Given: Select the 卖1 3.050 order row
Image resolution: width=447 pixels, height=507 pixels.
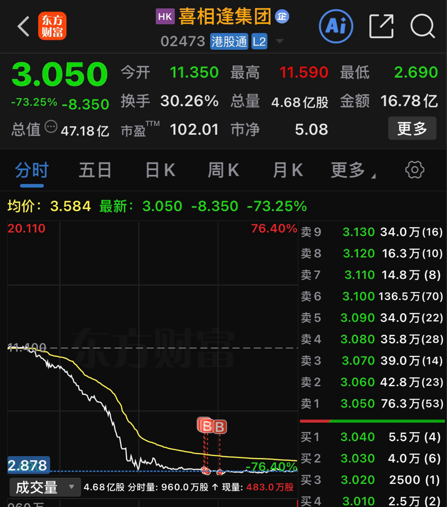Looking at the screenshot, I should [372, 403].
